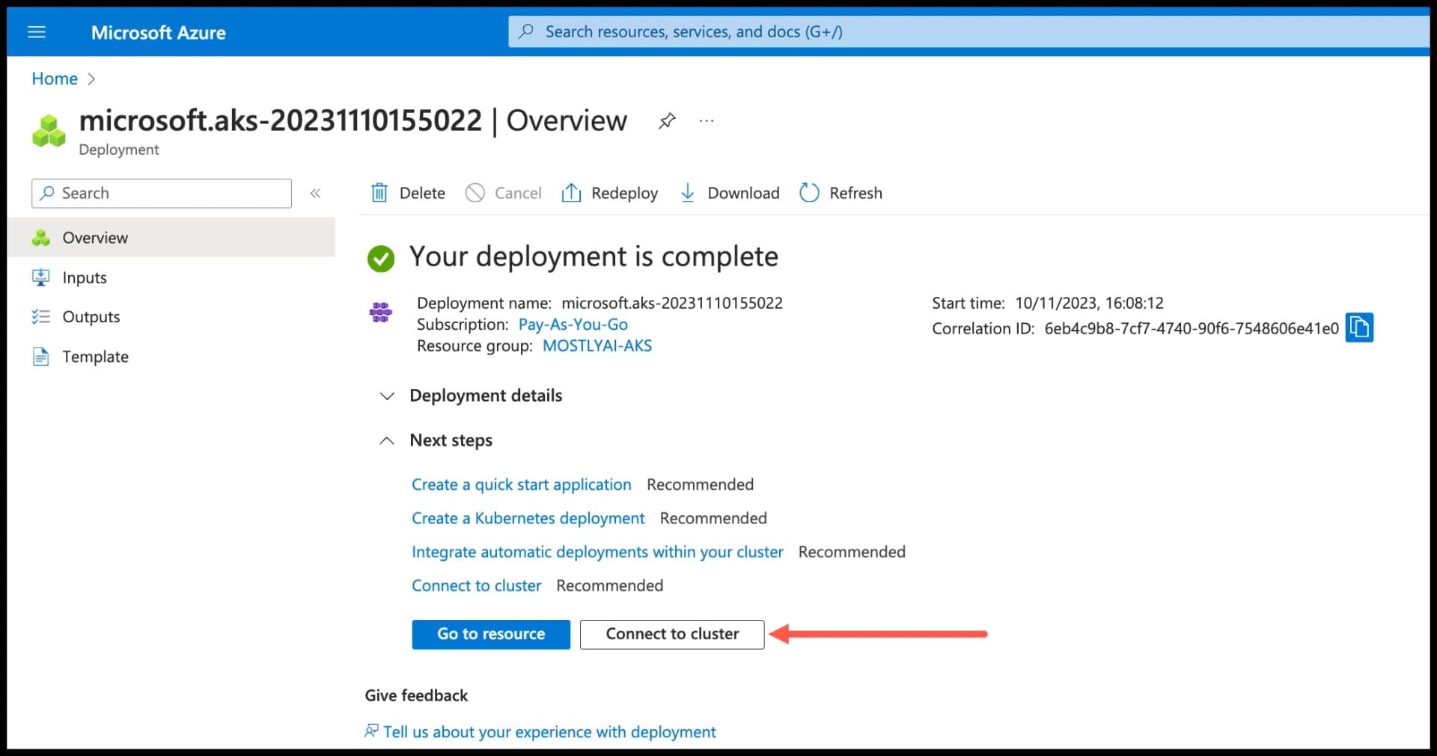Redeploy the deployment
Image resolution: width=1437 pixels, height=756 pixels.
coord(610,192)
